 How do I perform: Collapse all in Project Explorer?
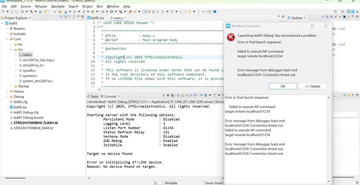tap(61, 17)
